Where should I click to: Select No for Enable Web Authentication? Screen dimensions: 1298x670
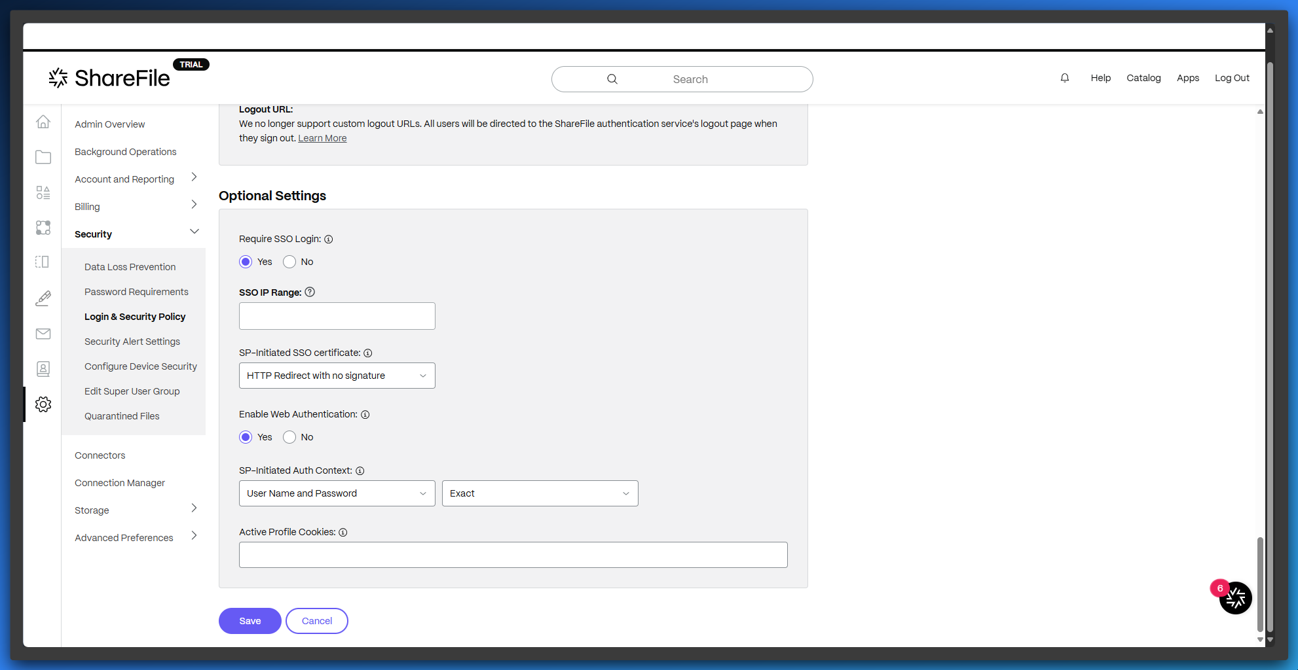click(289, 437)
